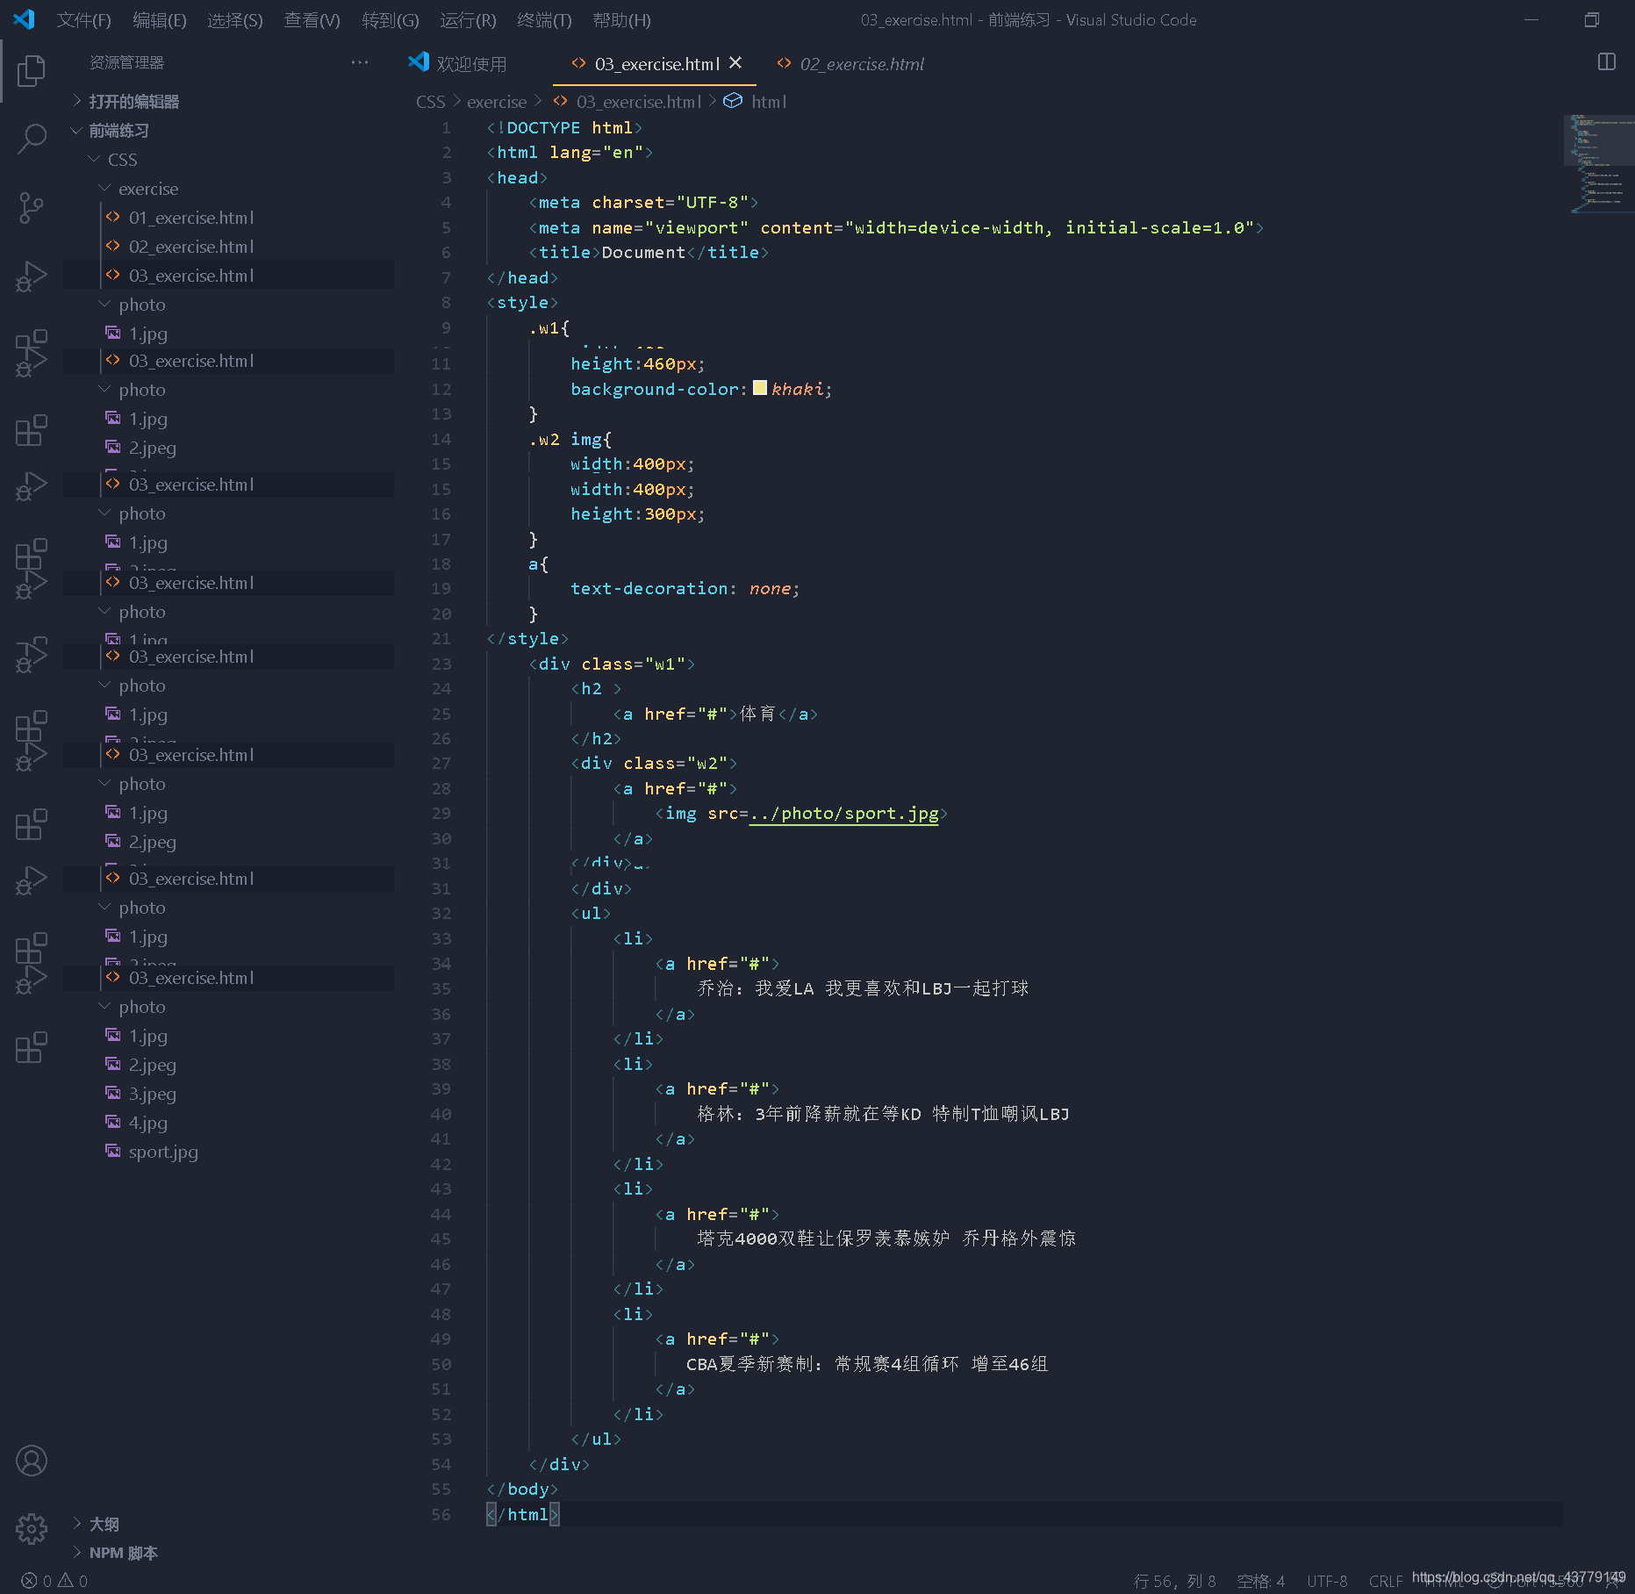
Task: Click the errors count in status bar
Action: (x=37, y=1581)
